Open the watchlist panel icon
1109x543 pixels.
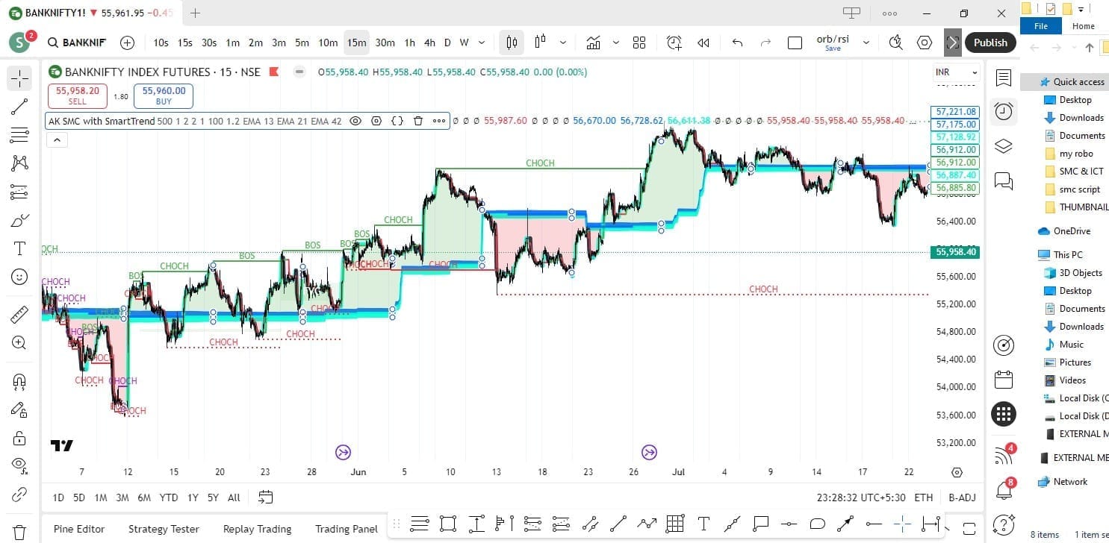pyautogui.click(x=1004, y=78)
